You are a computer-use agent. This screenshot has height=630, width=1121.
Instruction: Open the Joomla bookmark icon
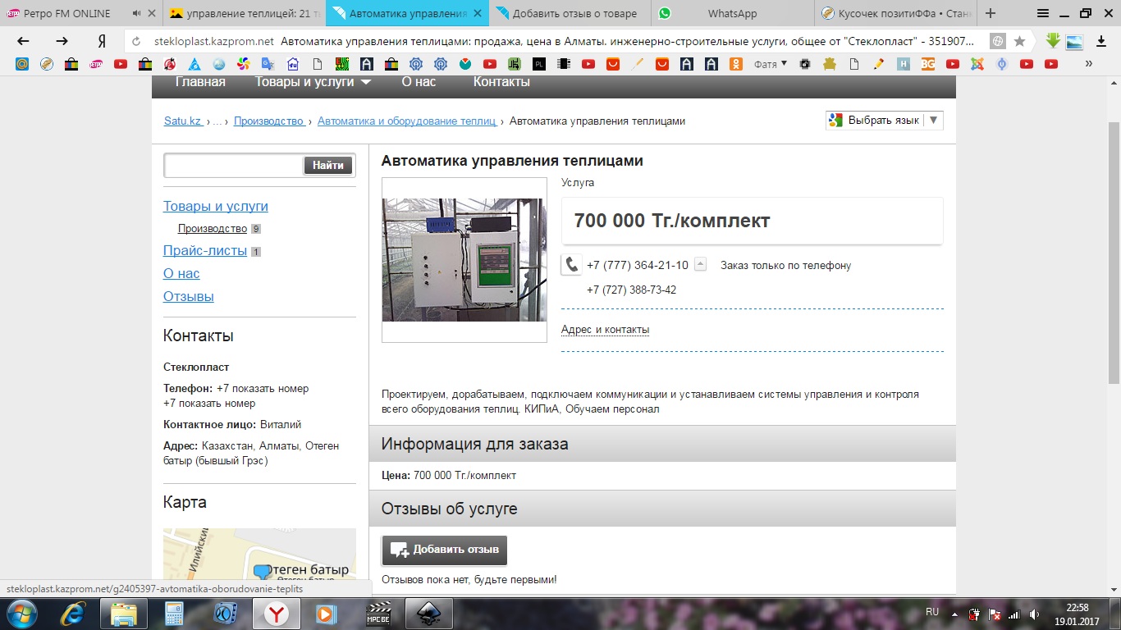[977, 64]
